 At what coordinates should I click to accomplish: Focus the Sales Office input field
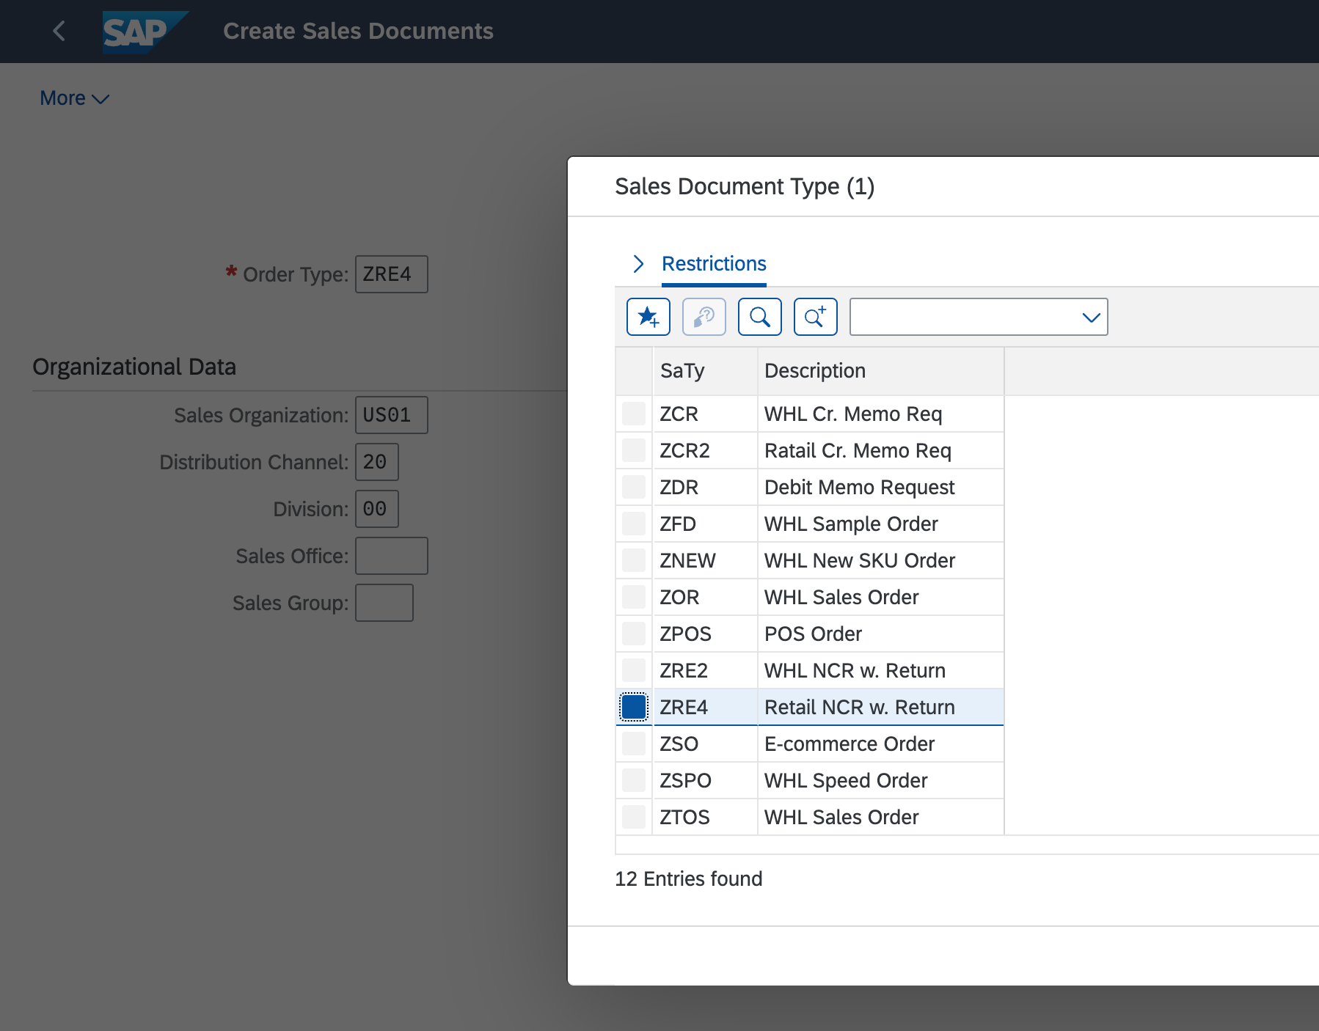391,556
